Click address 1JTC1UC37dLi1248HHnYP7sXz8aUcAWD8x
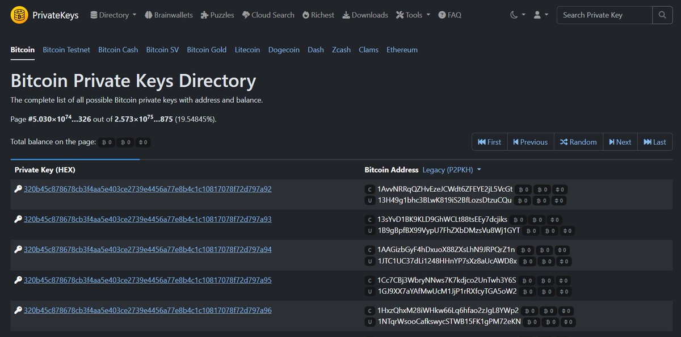Image resolution: width=681 pixels, height=337 pixels. coord(447,261)
